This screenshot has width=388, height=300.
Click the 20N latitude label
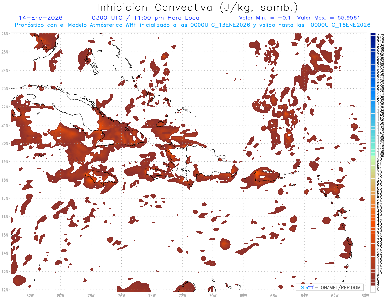point(5,143)
